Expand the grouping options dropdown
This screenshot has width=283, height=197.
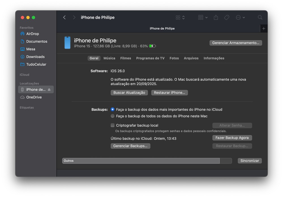click(x=203, y=17)
